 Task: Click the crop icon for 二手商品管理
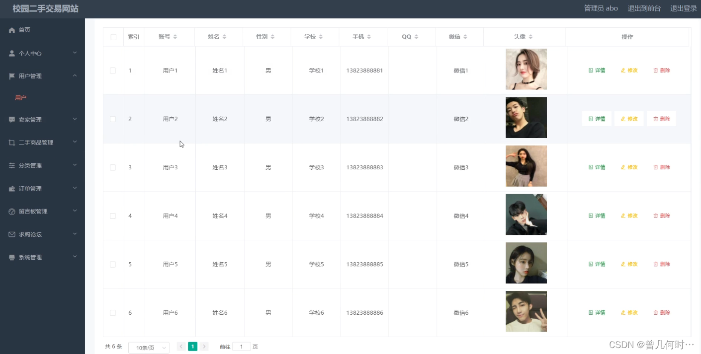12,142
